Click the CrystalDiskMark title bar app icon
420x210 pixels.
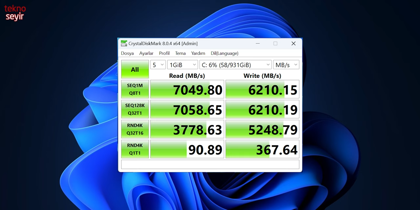[x=124, y=43]
